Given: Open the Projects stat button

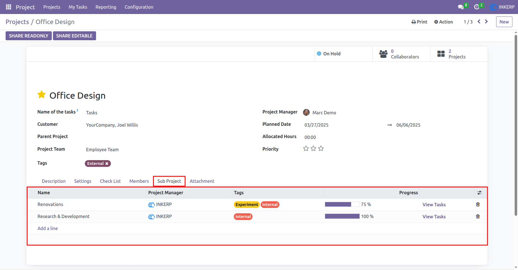Looking at the screenshot, I should tap(459, 54).
